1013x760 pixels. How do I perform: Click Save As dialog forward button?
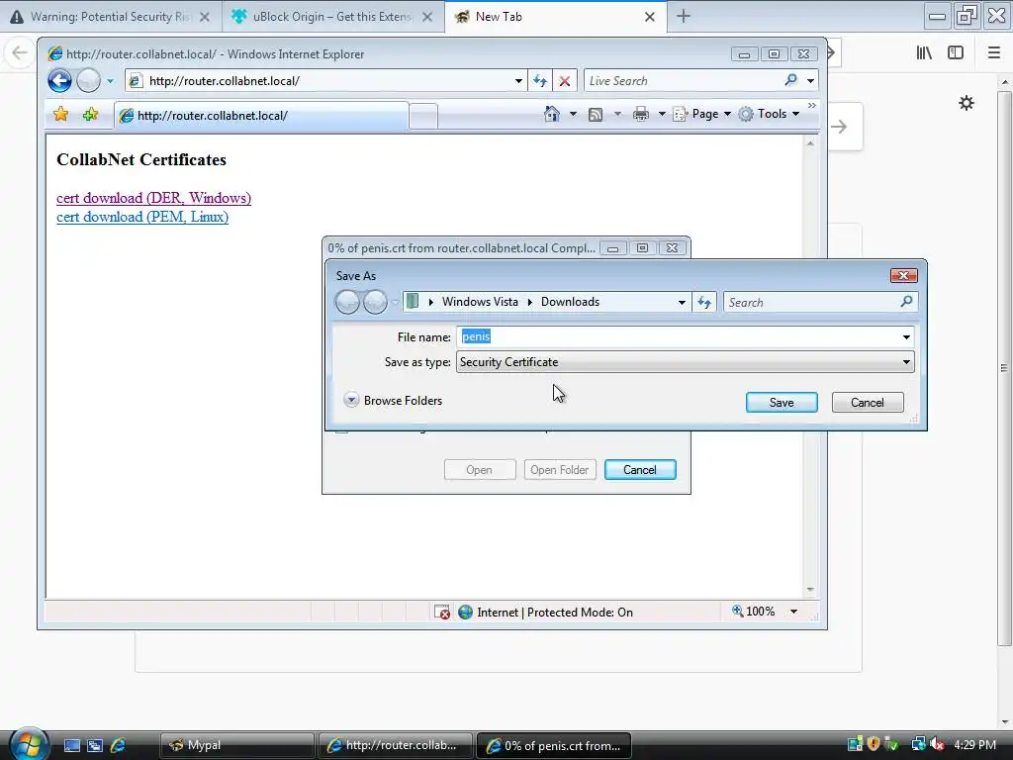(x=375, y=302)
